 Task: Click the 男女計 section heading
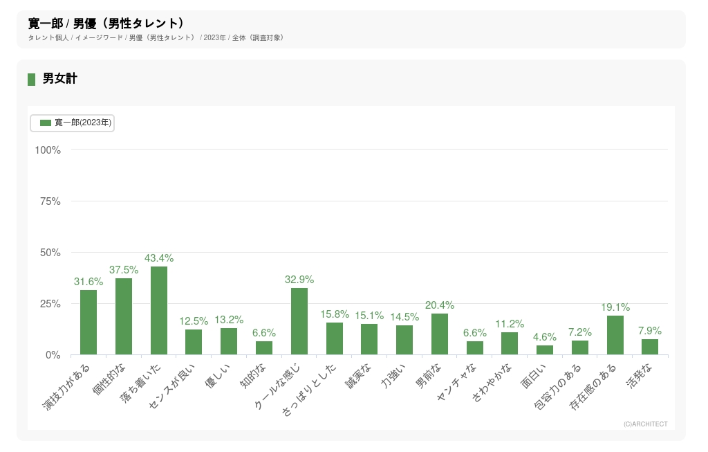[x=59, y=79]
